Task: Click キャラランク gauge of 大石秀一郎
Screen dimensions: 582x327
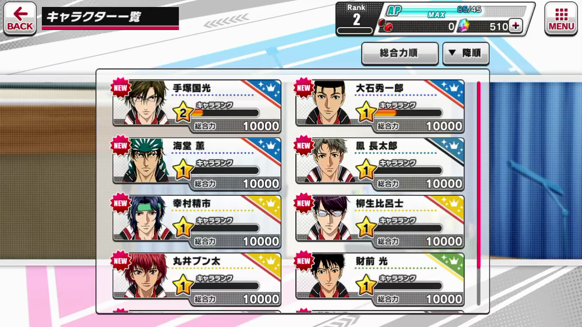Action: point(410,113)
